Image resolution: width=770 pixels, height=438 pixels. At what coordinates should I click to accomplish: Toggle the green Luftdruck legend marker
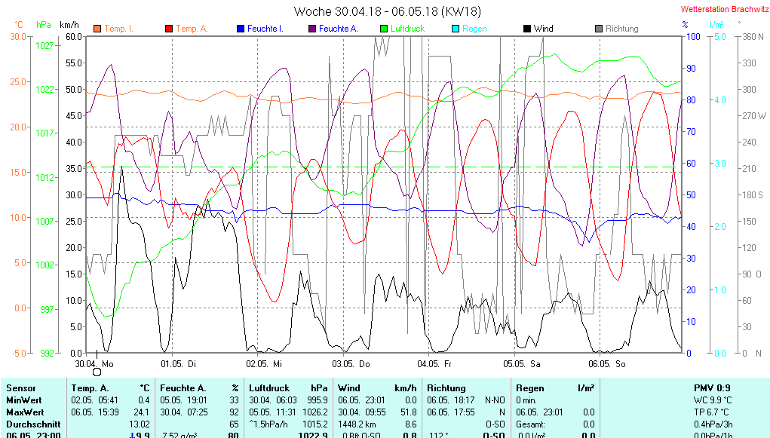[384, 29]
